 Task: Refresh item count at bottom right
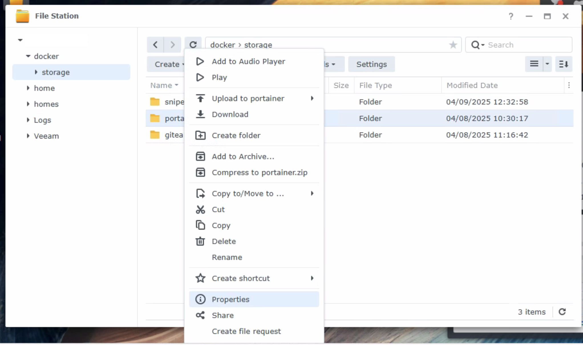pos(562,312)
